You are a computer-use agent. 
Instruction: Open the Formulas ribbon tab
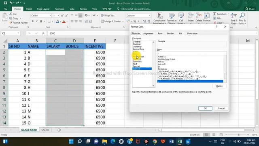[x=59, y=9]
